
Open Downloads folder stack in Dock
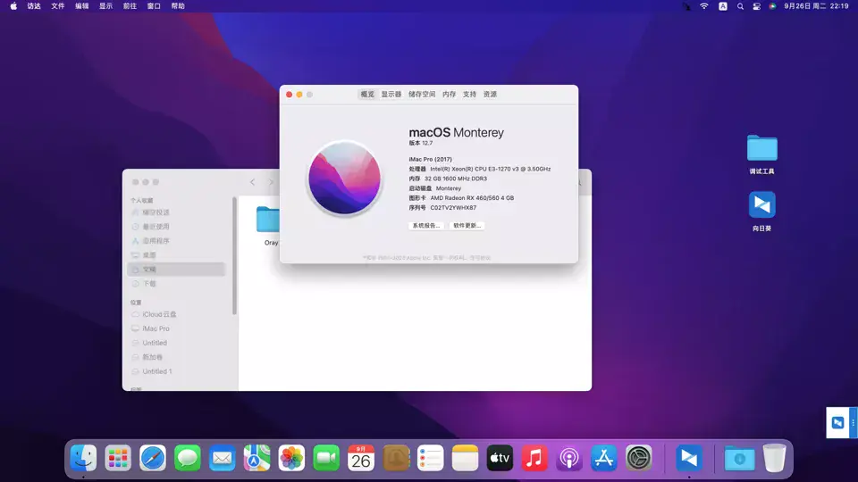739,458
